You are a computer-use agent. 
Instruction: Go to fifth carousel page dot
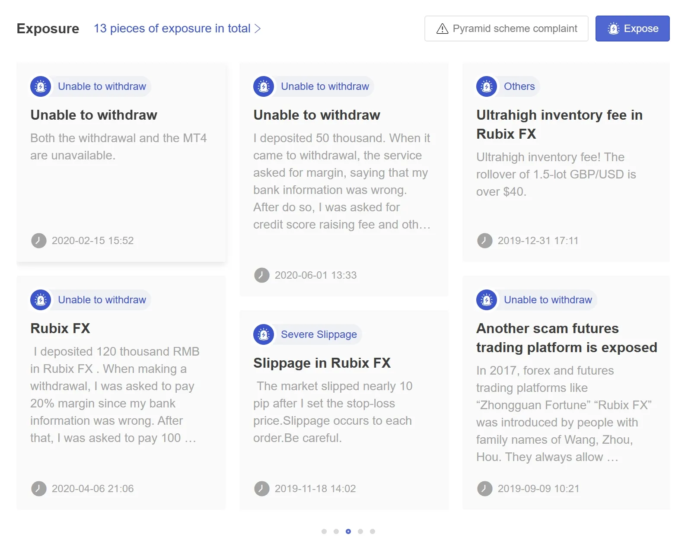373,531
